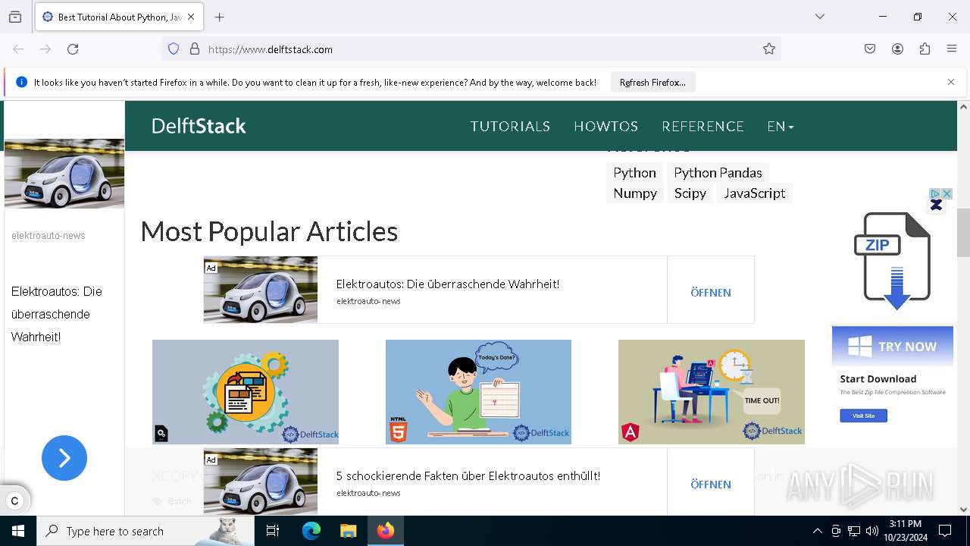
Task: Select the Python Pandas tag
Action: tap(718, 173)
